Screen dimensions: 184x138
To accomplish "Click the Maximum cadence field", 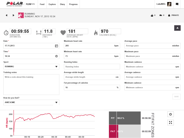I will pos(152,67).
